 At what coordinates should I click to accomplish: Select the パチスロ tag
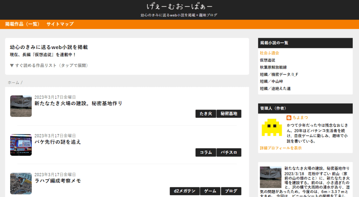coord(229,153)
